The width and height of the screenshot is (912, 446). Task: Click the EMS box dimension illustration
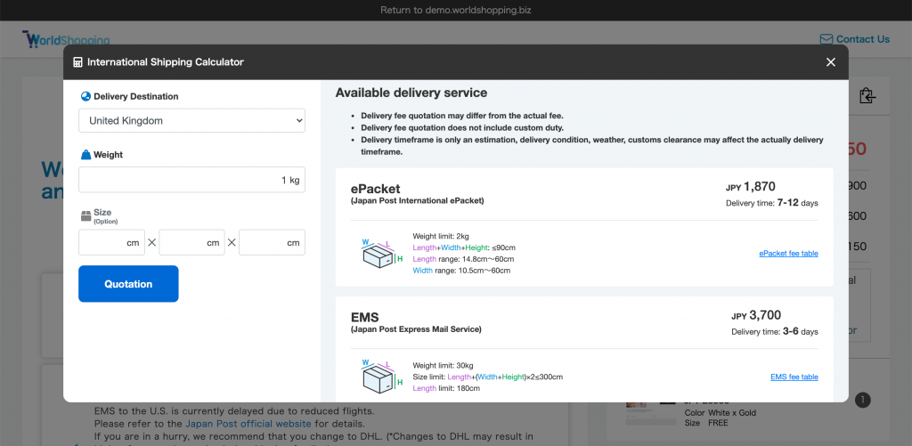[x=382, y=377]
